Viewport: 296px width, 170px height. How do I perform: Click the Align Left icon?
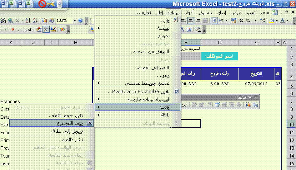click(x=183, y=21)
